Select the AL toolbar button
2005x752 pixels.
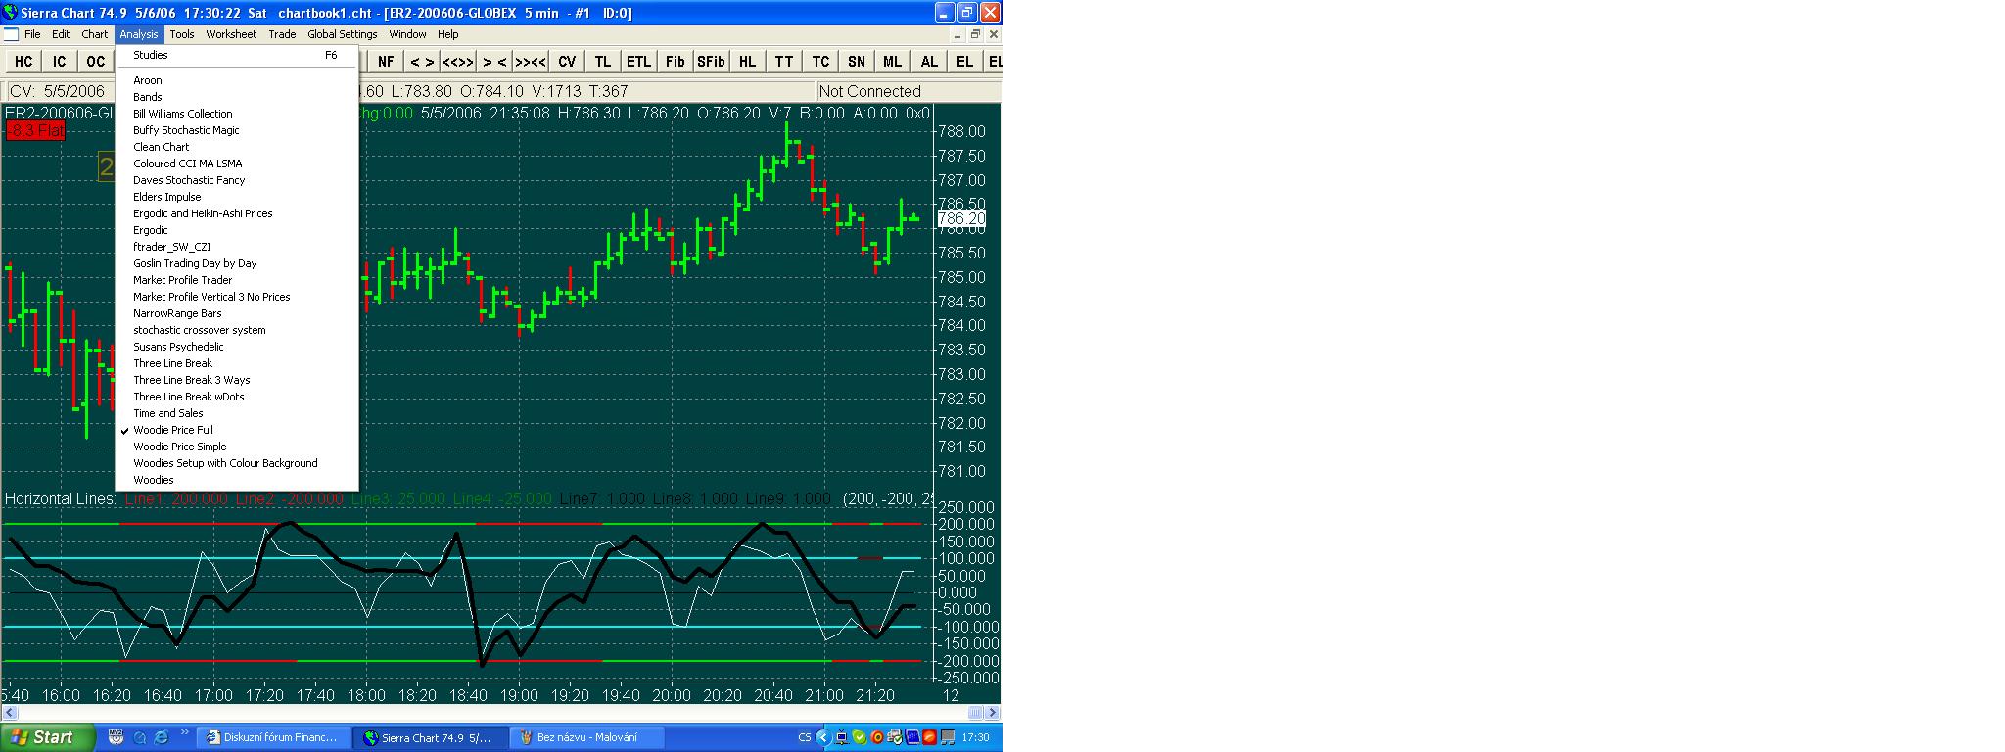tap(929, 61)
